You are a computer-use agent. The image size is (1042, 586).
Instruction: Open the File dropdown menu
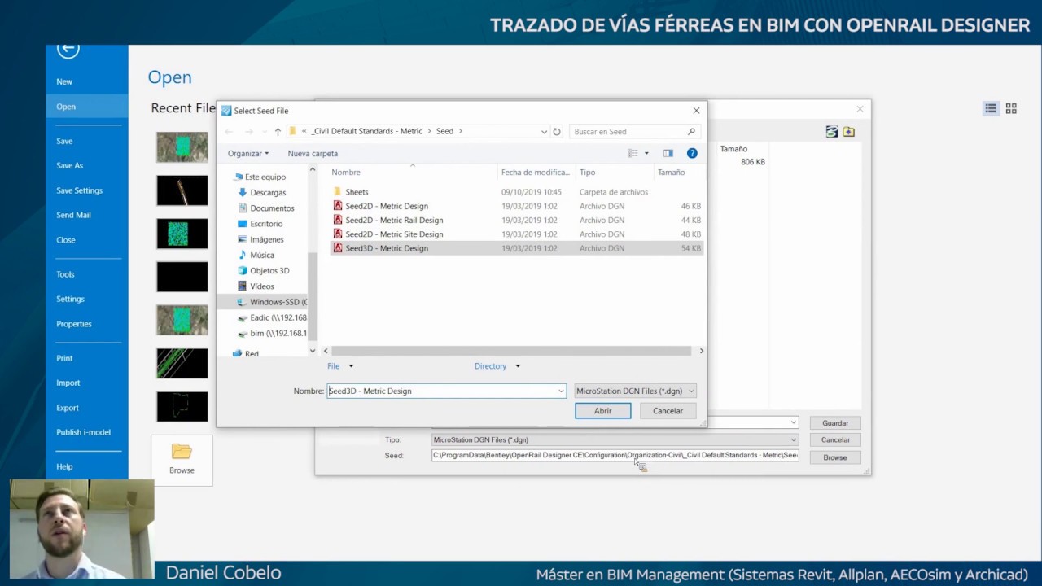(340, 366)
